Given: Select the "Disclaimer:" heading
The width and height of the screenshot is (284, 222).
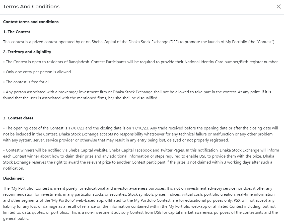Looking at the screenshot, I should pos(14,178).
